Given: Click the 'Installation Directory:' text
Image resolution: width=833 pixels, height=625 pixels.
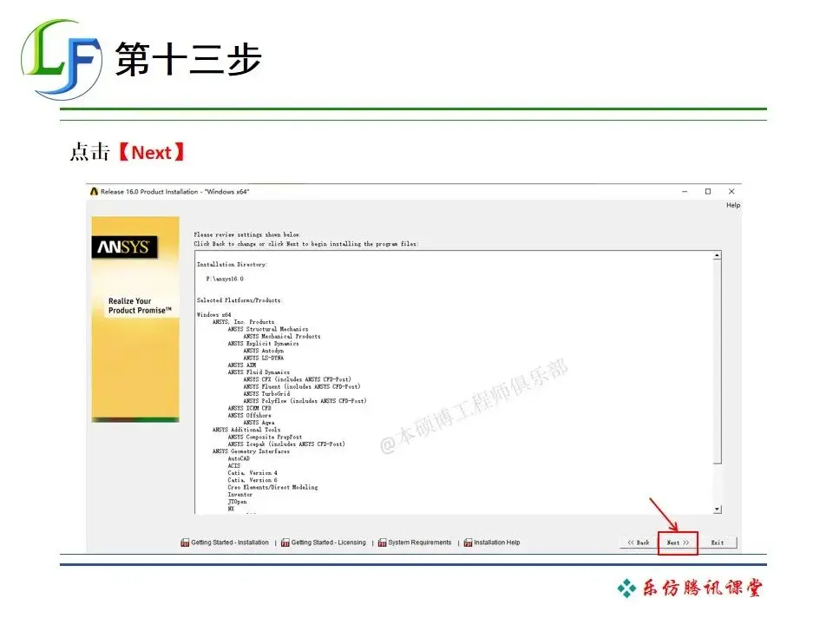Looking at the screenshot, I should [x=232, y=265].
